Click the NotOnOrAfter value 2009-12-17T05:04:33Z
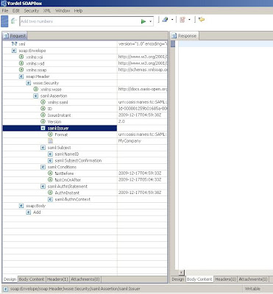The width and height of the screenshot is (273, 294). [140, 179]
